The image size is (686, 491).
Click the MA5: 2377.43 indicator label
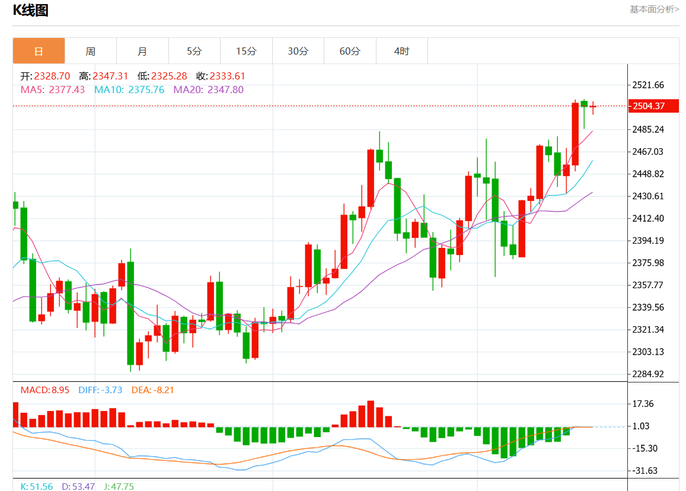coord(53,90)
